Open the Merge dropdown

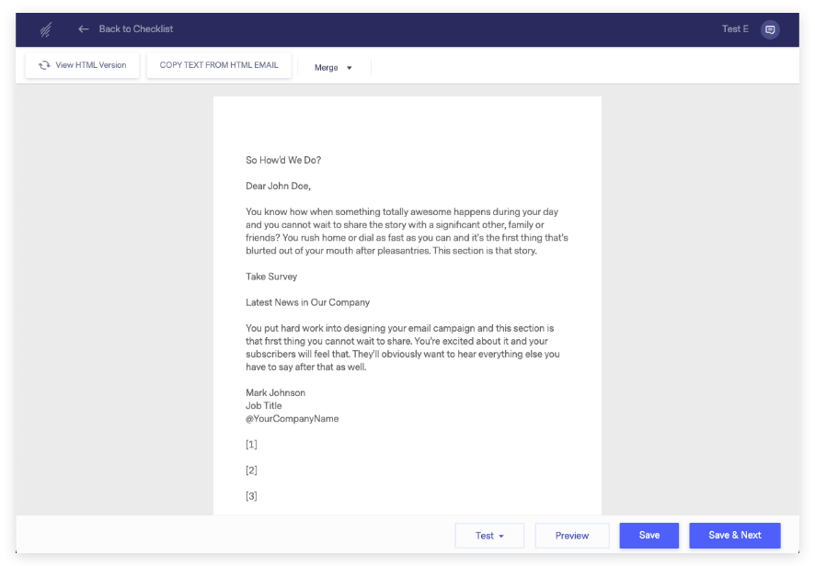(x=334, y=67)
